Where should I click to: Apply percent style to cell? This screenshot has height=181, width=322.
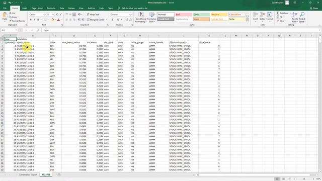pyautogui.click(x=118, y=20)
